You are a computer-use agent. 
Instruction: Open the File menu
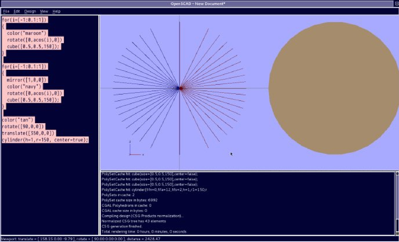[x=6, y=11]
